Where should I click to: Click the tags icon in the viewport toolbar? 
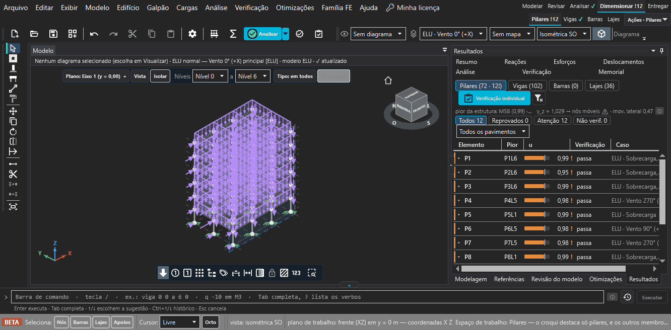pyautogui.click(x=224, y=273)
